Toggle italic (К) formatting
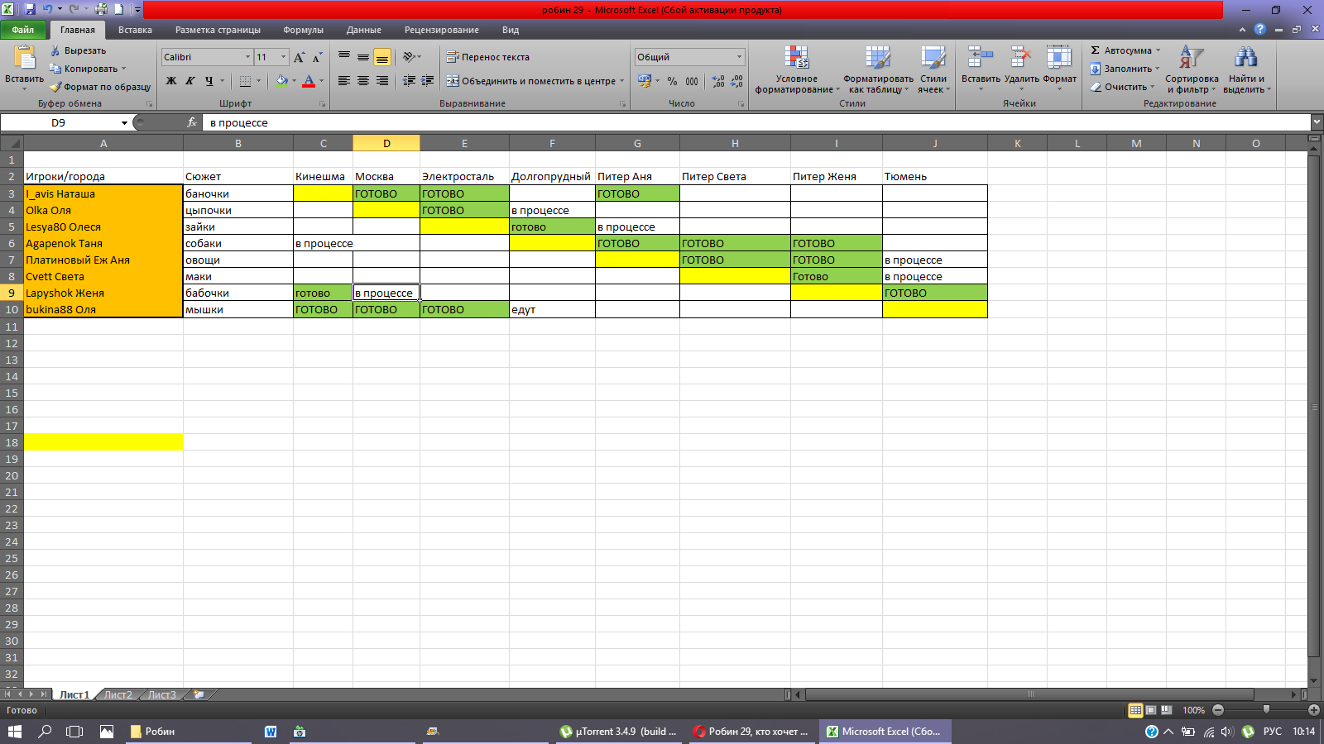Screen dimensions: 1324x744 190,81
